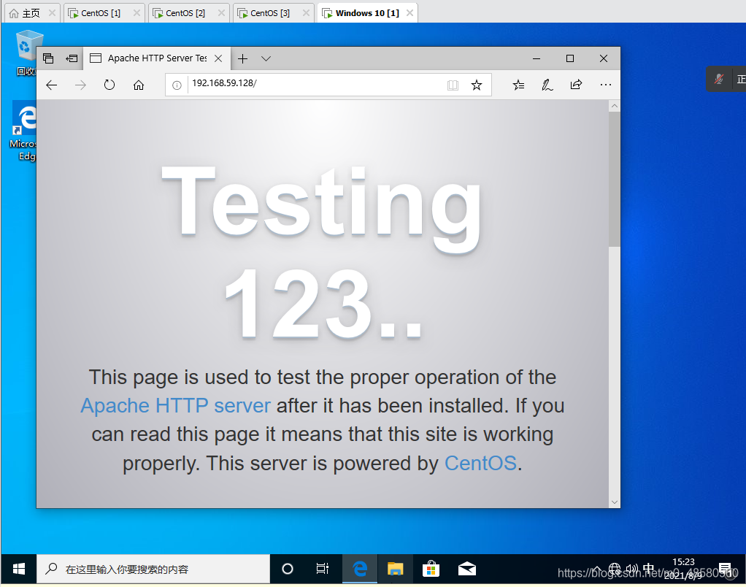The width and height of the screenshot is (746, 587).
Task: Open the Windows Start menu
Action: [18, 569]
